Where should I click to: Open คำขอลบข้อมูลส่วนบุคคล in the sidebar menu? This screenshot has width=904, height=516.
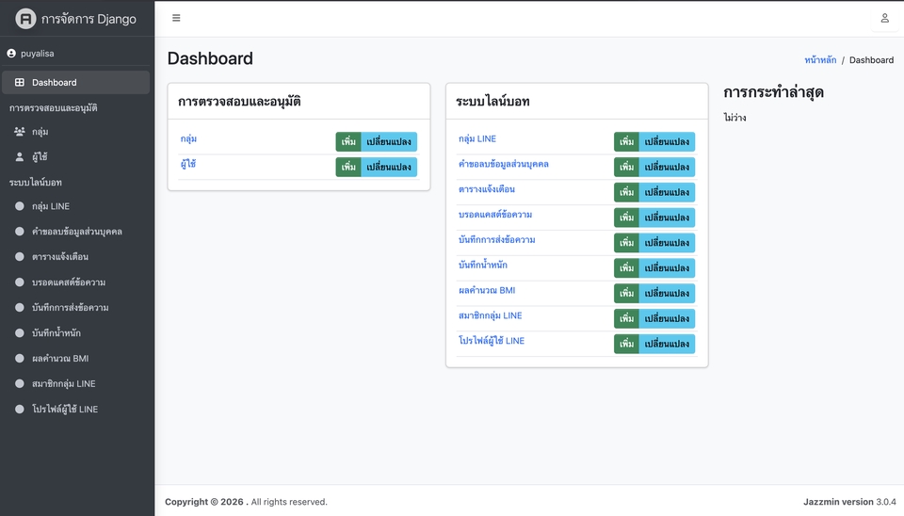(x=76, y=232)
